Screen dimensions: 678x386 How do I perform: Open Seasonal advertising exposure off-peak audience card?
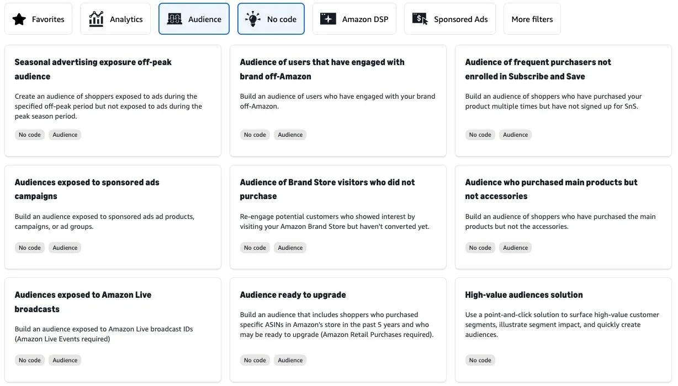tap(113, 101)
